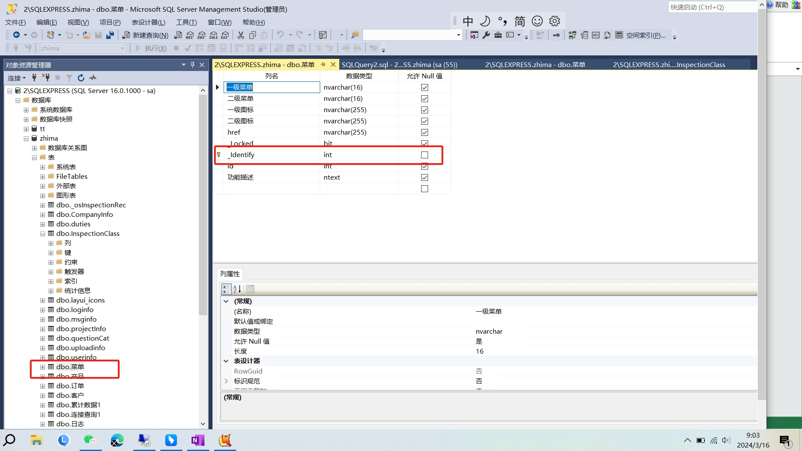This screenshot has height=451, width=802.
Task: Click the copy icon in toolbar
Action: (253, 35)
